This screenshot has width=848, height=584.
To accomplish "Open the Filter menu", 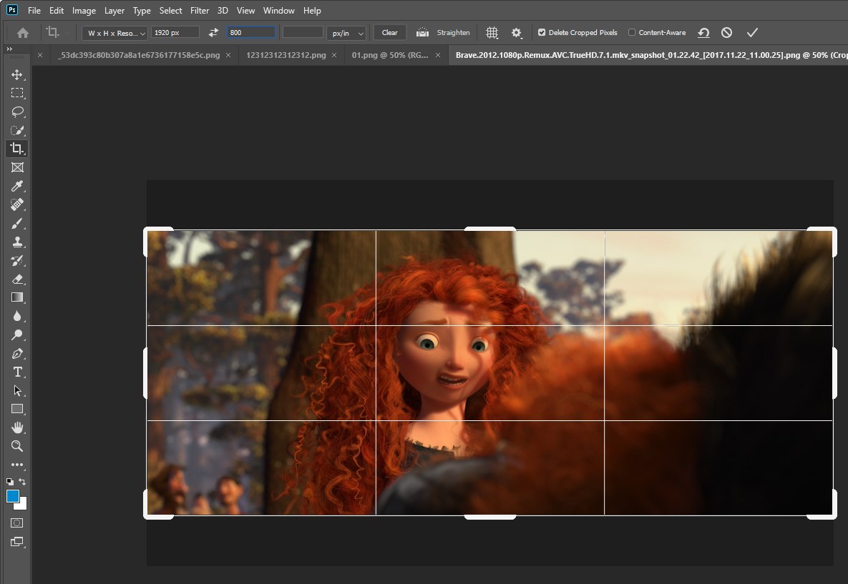I will 200,10.
